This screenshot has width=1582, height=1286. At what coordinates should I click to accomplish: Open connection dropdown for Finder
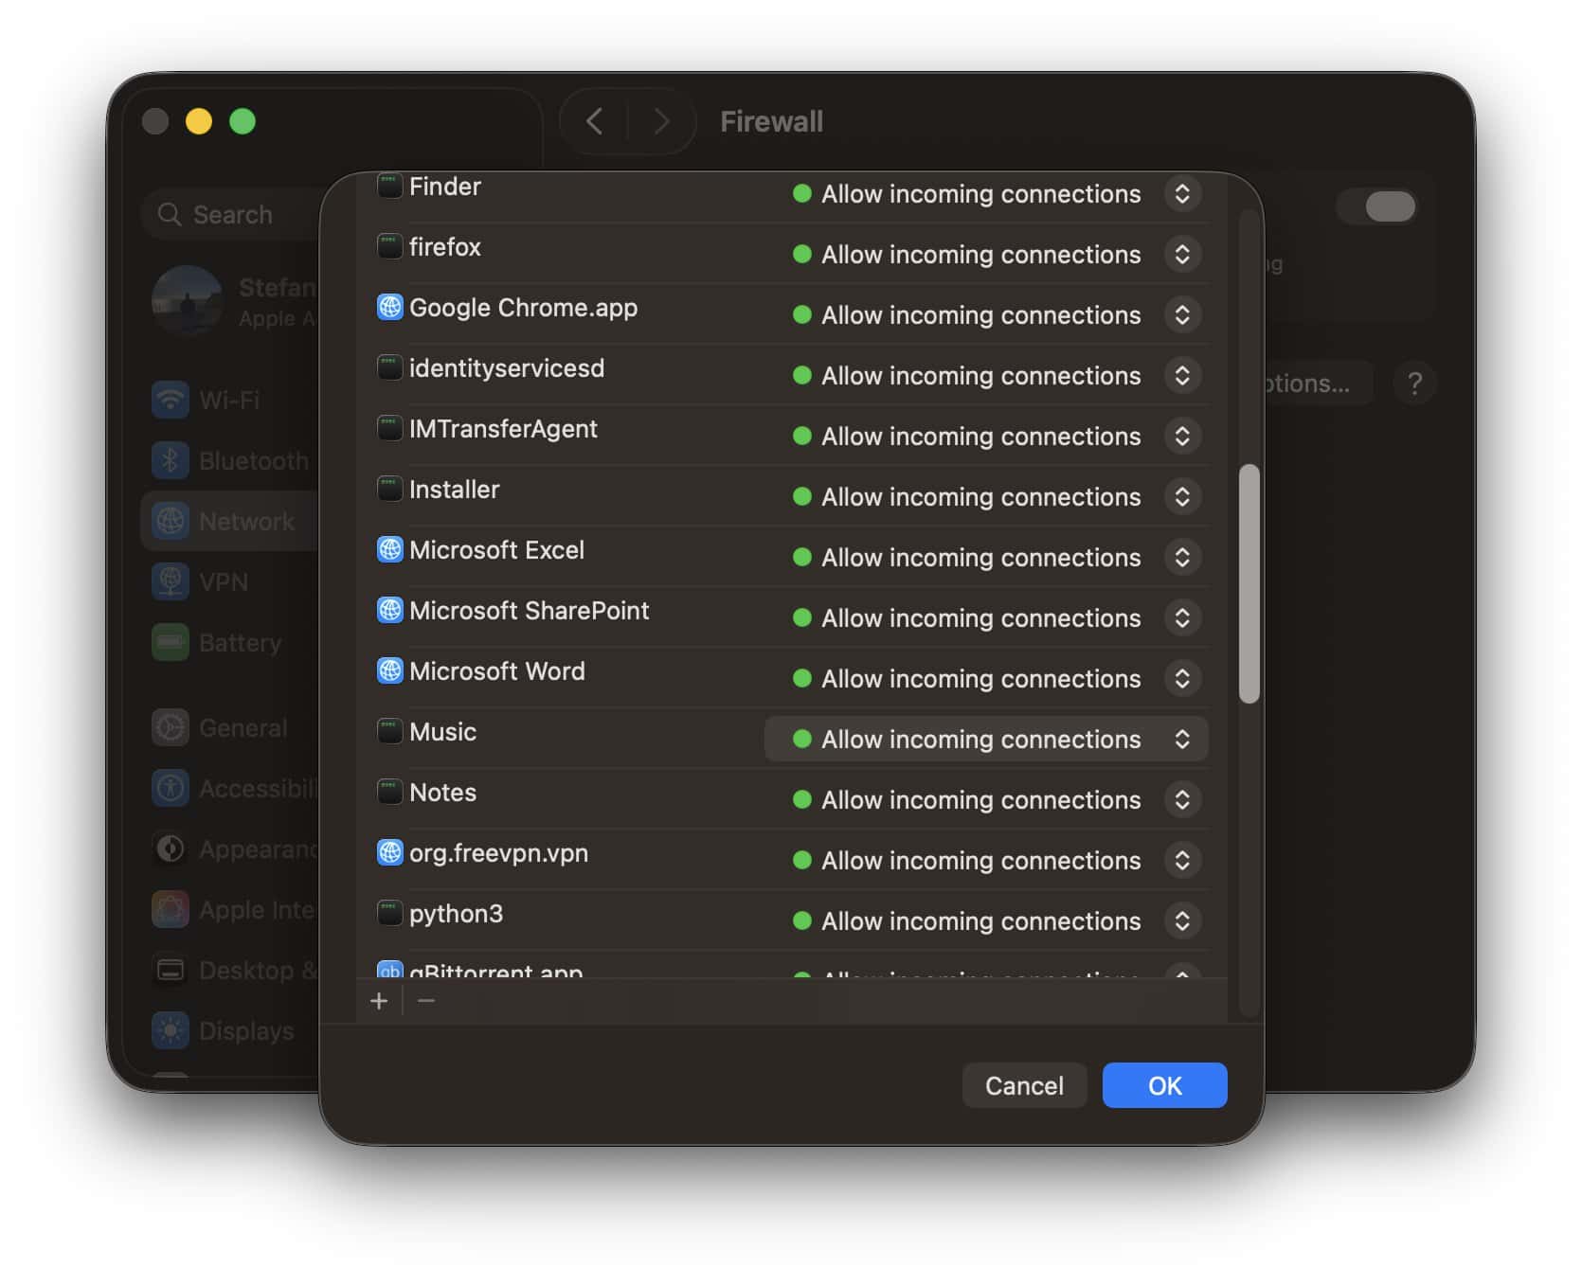click(1182, 193)
